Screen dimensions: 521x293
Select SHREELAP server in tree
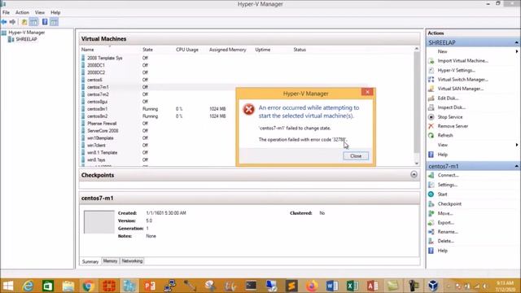[26, 39]
